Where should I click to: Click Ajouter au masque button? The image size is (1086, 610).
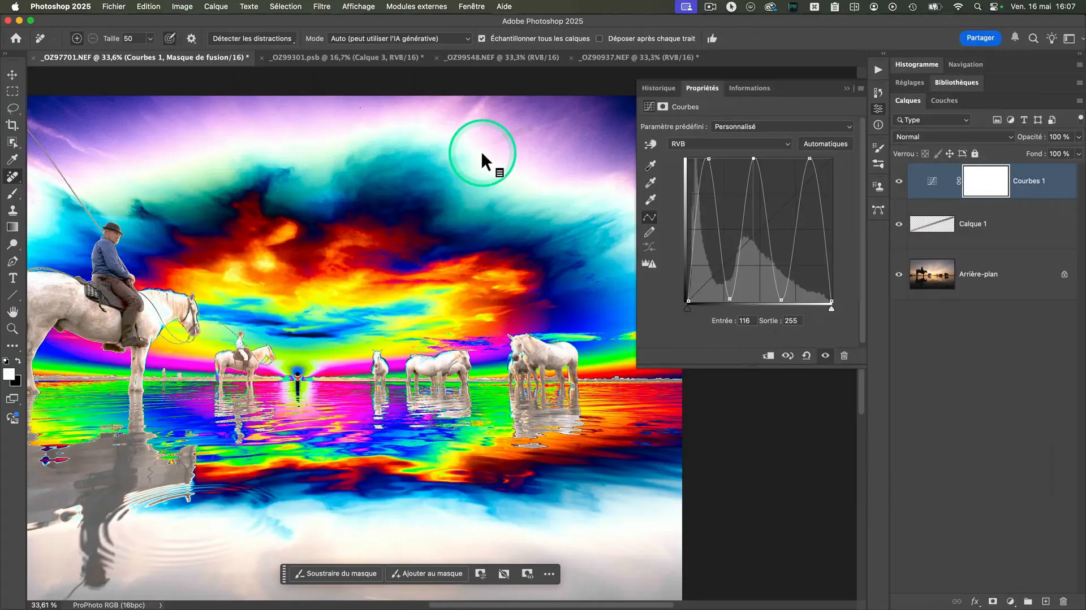pyautogui.click(x=427, y=574)
